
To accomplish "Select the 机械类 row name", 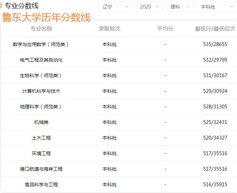I will (41, 122).
